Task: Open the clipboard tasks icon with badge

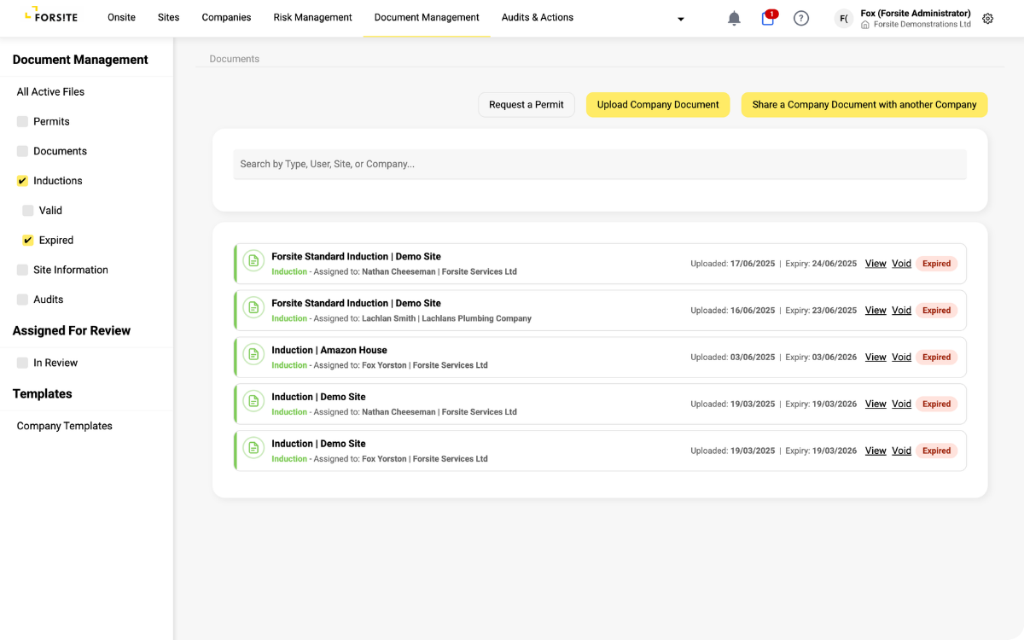Action: point(768,17)
